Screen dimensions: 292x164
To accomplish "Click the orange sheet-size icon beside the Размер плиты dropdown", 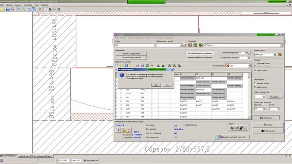I will pos(280,55).
